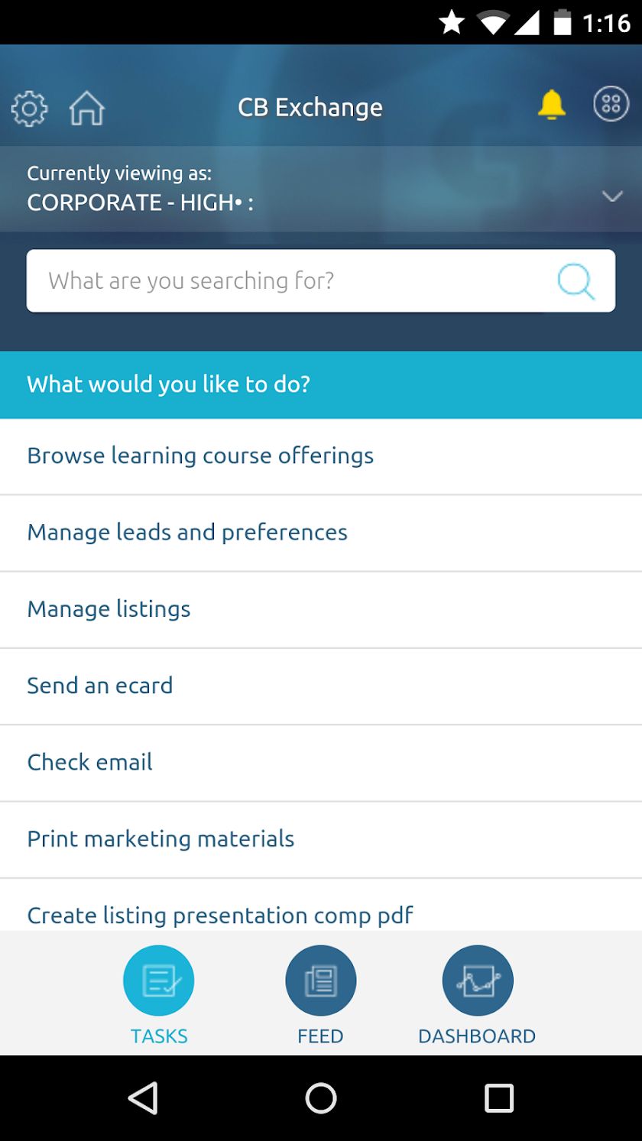Tap Check email task
The height and width of the screenshot is (1141, 642).
click(x=90, y=763)
